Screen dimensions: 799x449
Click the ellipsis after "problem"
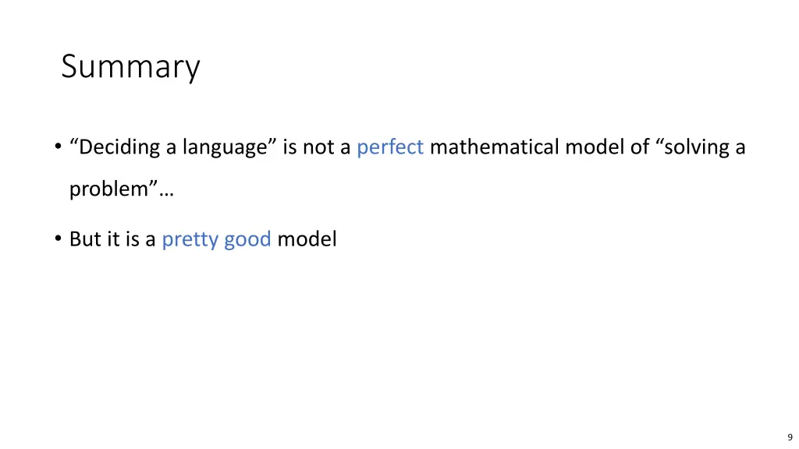coord(168,190)
